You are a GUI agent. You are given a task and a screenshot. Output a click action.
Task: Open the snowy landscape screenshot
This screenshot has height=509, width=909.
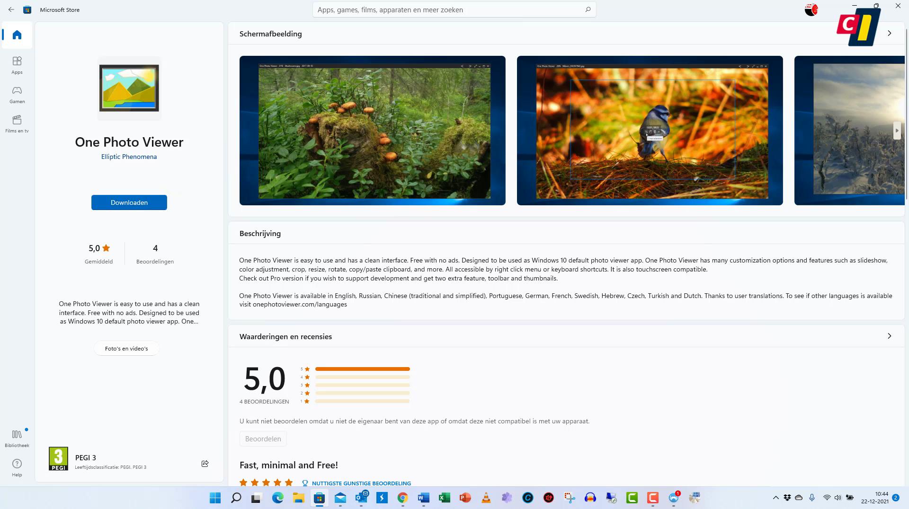pyautogui.click(x=849, y=131)
